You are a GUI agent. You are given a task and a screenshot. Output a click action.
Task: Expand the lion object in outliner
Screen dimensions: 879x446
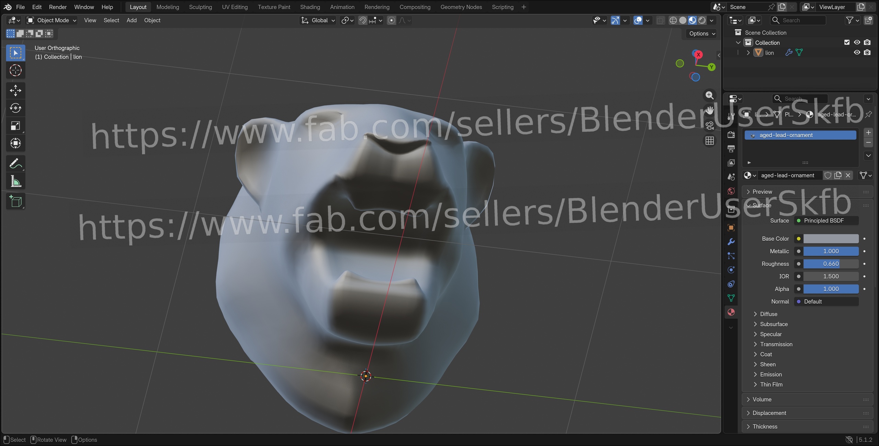click(x=748, y=52)
